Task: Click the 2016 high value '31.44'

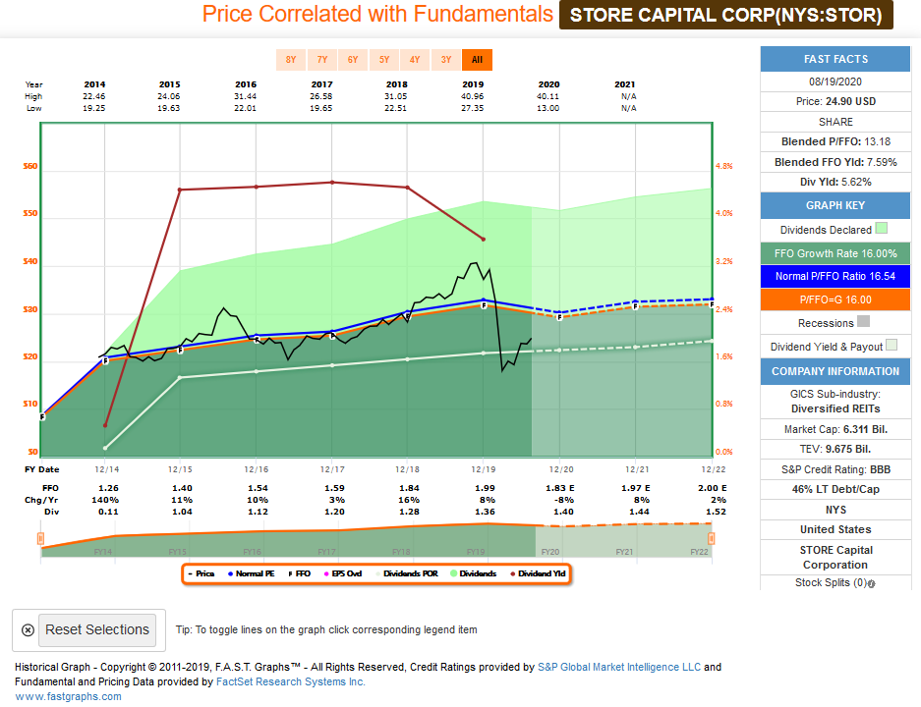Action: click(x=246, y=96)
